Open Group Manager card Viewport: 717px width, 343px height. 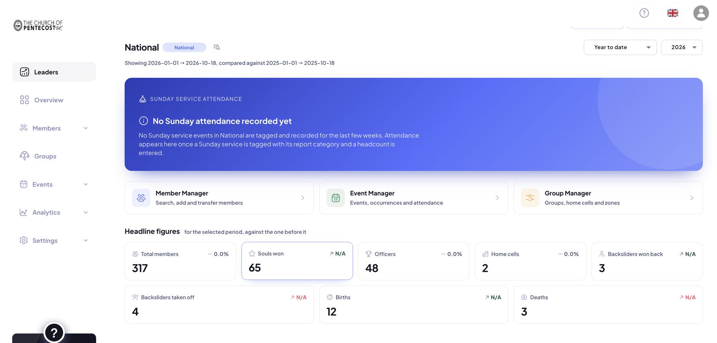click(608, 198)
